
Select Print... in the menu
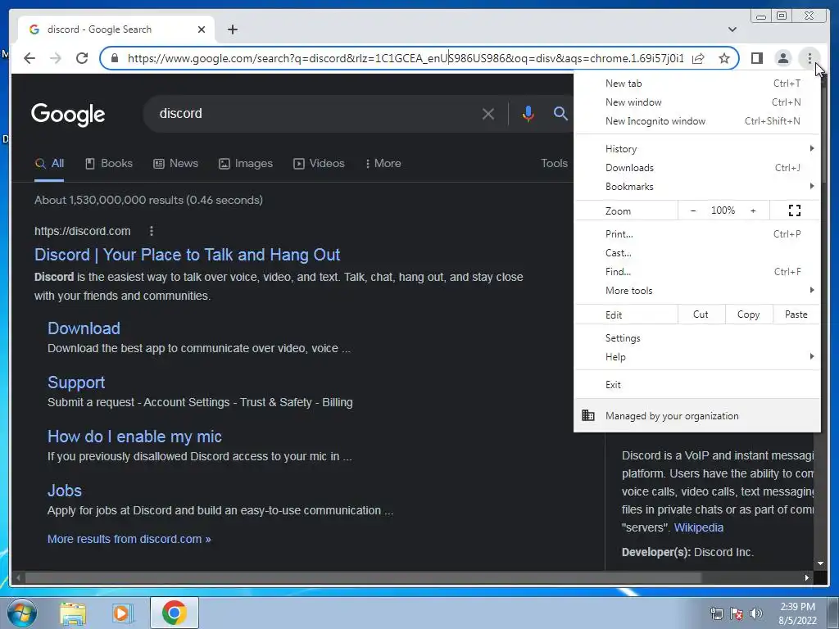pos(697,233)
